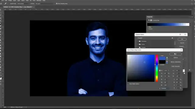Click the C cyan percentage field
Image resolution: width=195 pixels, height=109 pixels.
coord(177,79)
